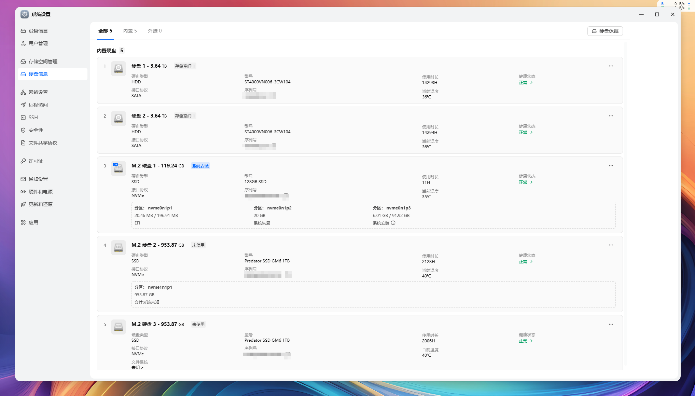Open 网络设置 sidebar item
The image size is (695, 396).
pos(38,92)
